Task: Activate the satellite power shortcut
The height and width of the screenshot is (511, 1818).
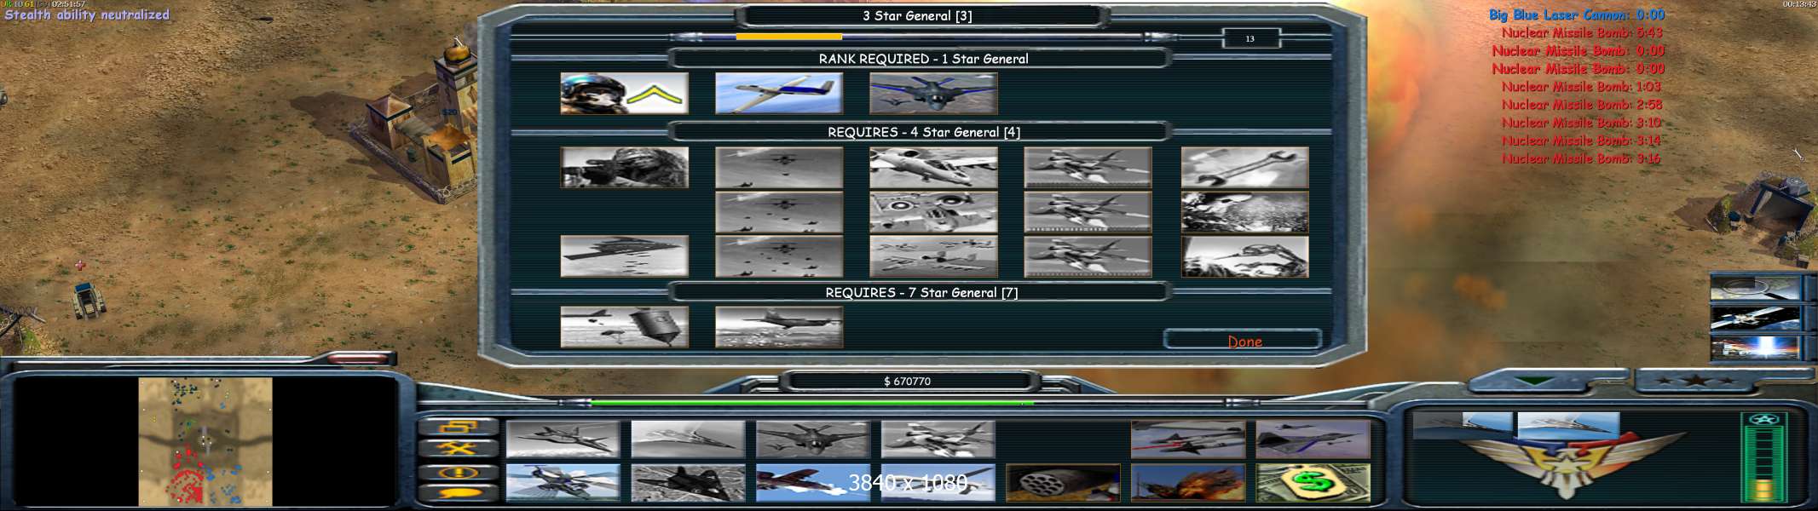Action: coord(1755,319)
